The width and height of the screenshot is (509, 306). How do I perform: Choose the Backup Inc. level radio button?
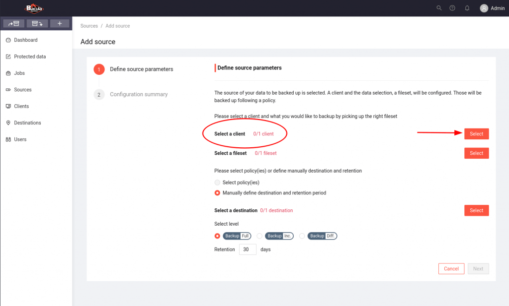click(x=259, y=236)
